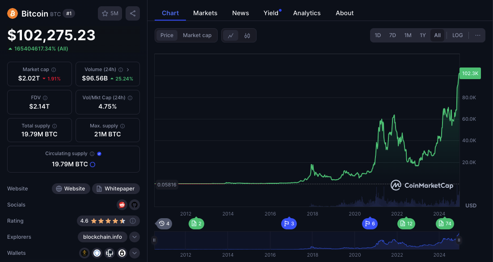The width and height of the screenshot is (493, 262).
Task: Open the Bitcoin Whitepaper link
Action: point(116,189)
